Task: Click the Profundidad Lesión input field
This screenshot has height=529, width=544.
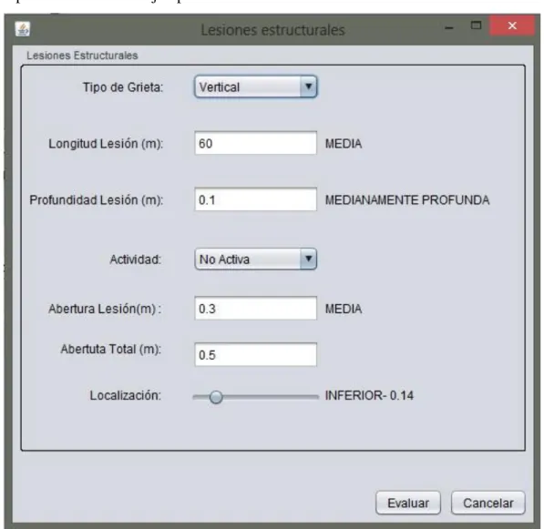Action: 256,199
